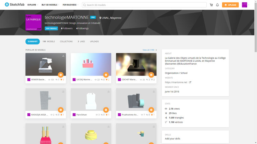The width and height of the screenshot is (257, 144).
Task: Click the Organization / School category text
Action: [176, 73]
